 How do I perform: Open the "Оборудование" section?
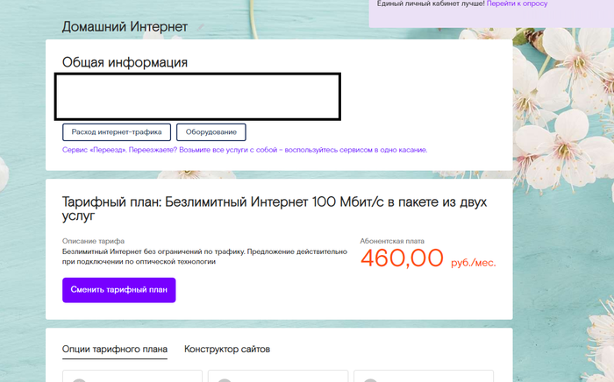click(211, 132)
